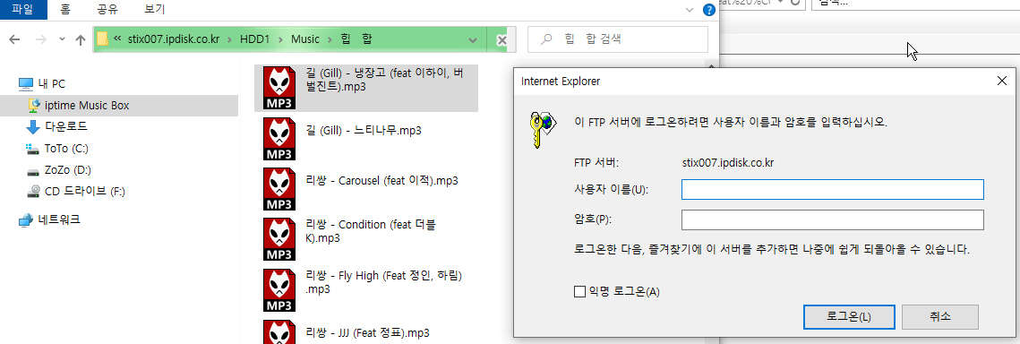The image size is (1020, 344).
Task: Select MP3 icon for 길 - 느티나무
Action: [280, 139]
